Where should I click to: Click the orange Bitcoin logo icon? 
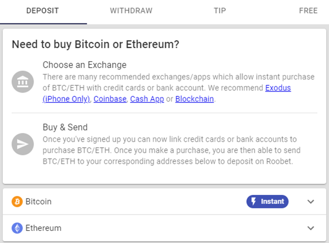(x=17, y=201)
